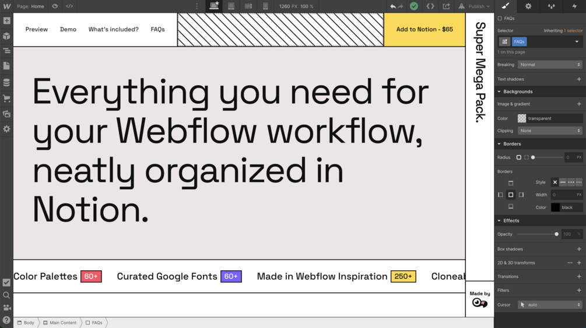Click the Demo nav link
This screenshot has height=328, width=586.
68,29
